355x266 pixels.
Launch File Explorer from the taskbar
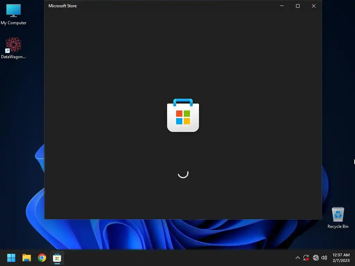(x=26, y=258)
